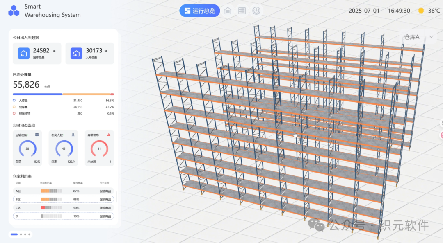Click the 87% value in A区 row

point(76,191)
